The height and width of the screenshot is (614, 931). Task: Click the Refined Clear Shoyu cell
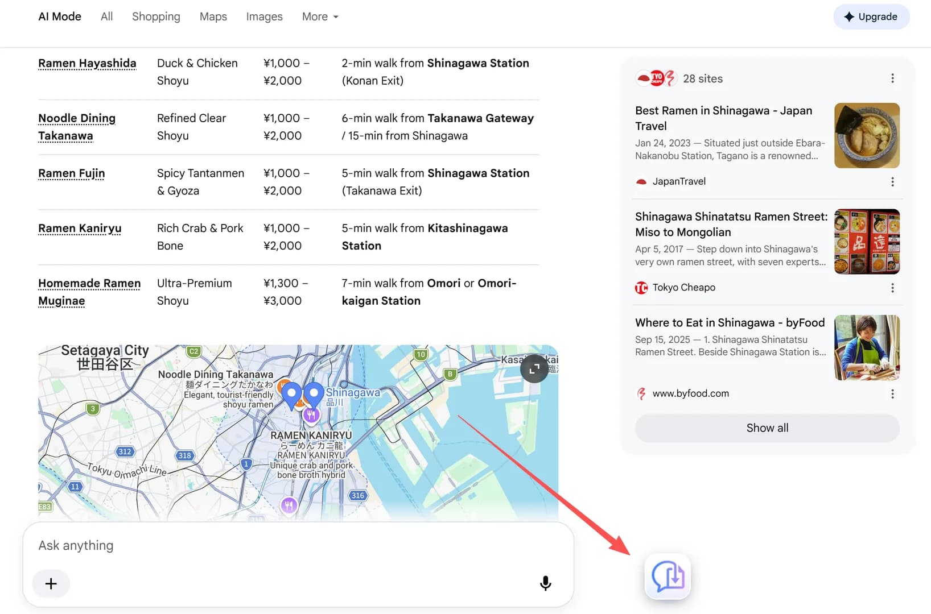191,127
